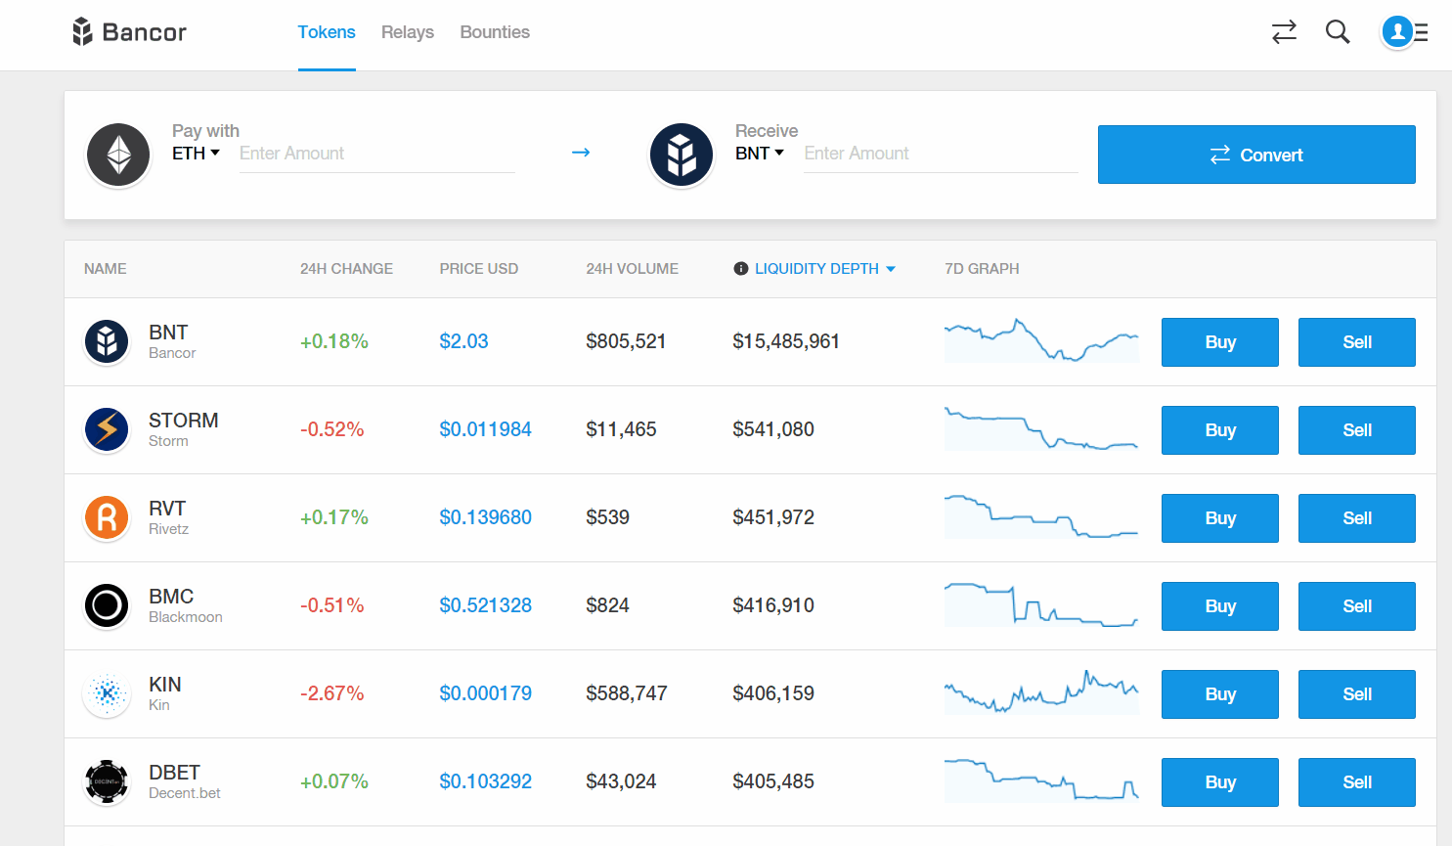The height and width of the screenshot is (846, 1452).
Task: Sell STORM token
Action: [1357, 430]
